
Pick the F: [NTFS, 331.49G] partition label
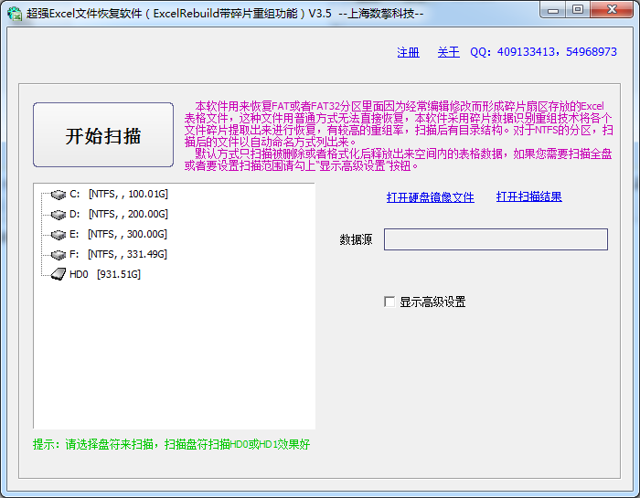[x=119, y=254]
